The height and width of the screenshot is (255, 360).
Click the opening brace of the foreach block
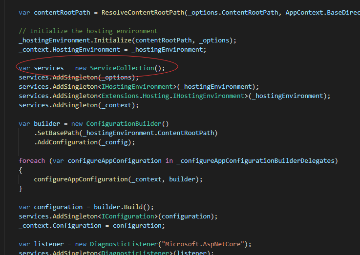coord(21,170)
